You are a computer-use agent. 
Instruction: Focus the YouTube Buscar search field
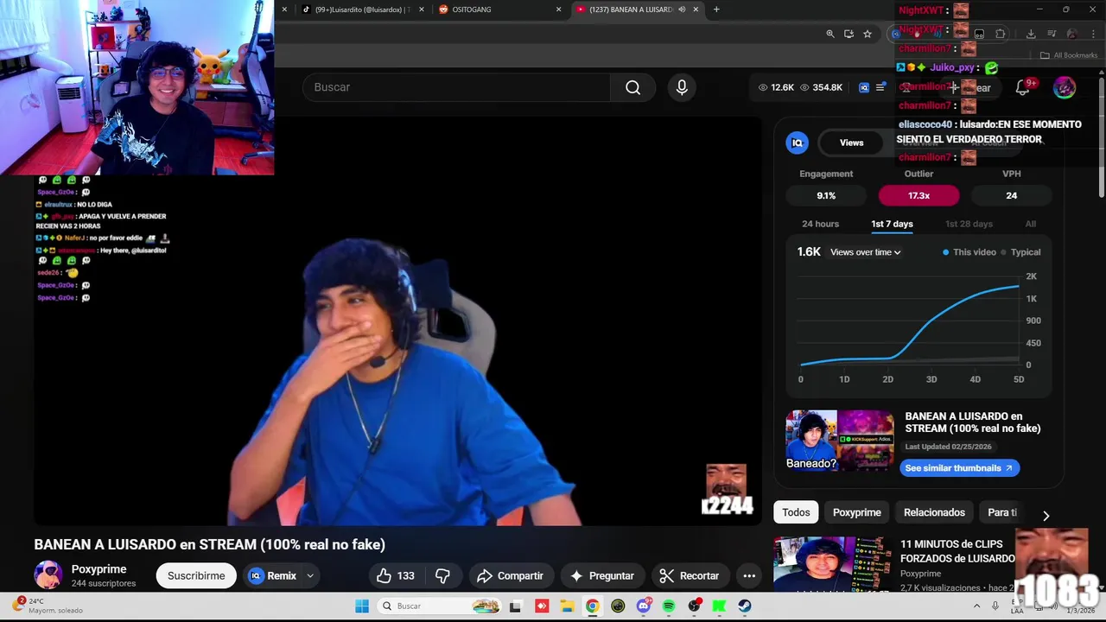[456, 87]
